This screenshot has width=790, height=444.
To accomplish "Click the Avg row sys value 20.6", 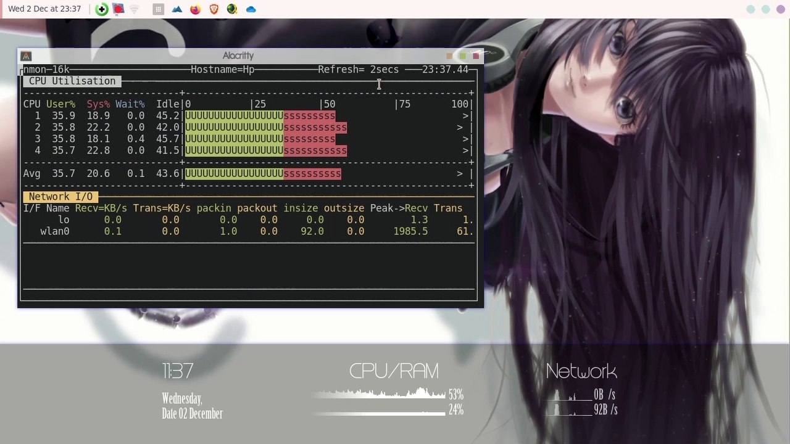I will coord(98,174).
